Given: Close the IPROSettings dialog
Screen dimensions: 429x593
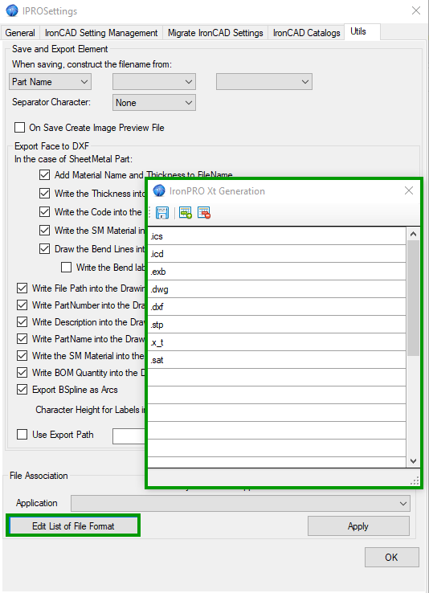Looking at the screenshot, I should pyautogui.click(x=416, y=10).
